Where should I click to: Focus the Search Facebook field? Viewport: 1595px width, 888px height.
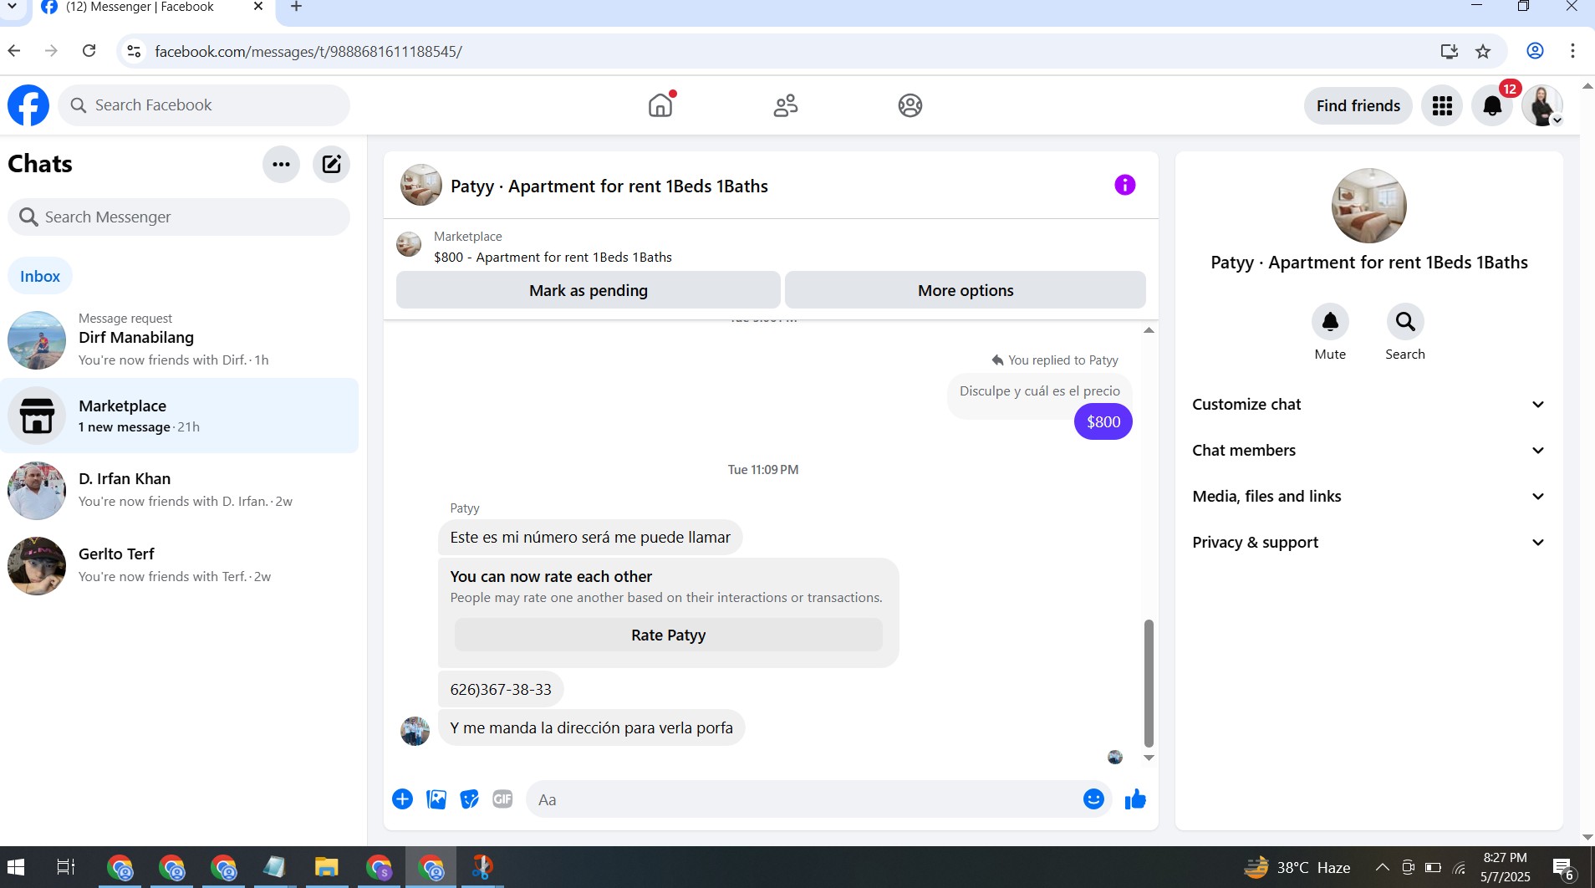(204, 105)
